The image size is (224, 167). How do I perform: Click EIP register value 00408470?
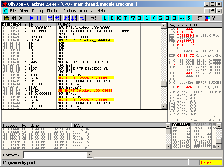(185, 56)
